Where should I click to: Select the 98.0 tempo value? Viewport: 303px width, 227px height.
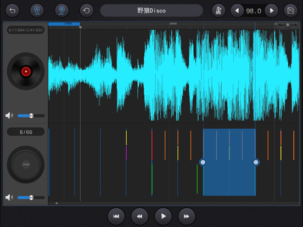254,11
